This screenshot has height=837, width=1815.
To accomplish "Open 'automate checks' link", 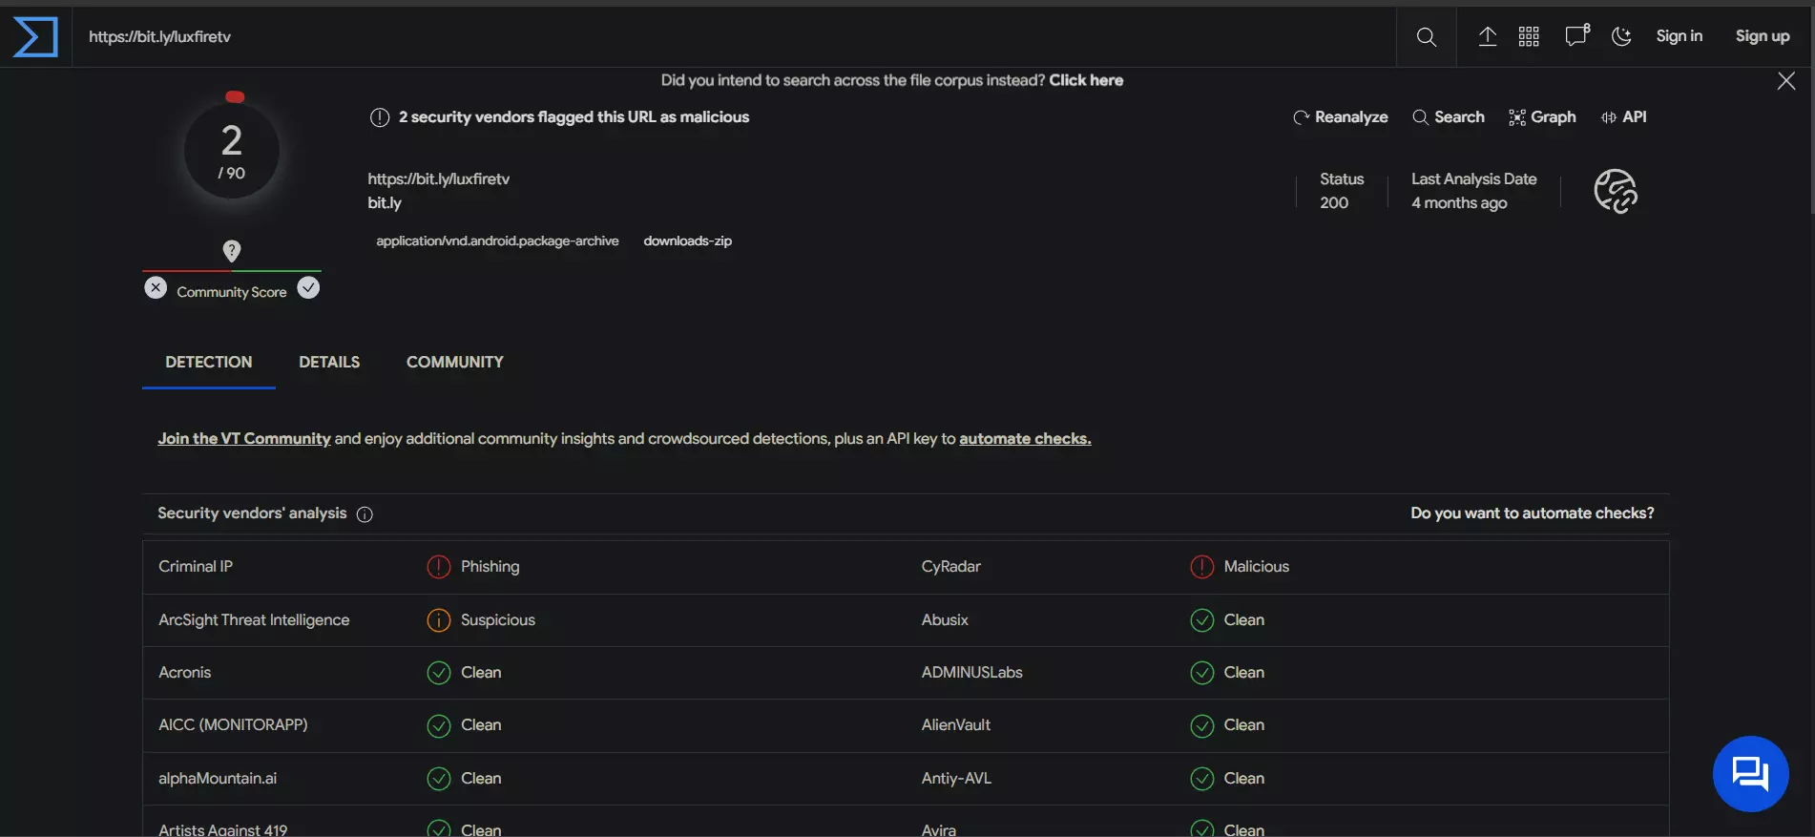I will (x=1025, y=438).
